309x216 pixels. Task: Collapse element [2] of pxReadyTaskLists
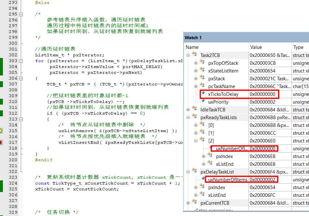196,141
